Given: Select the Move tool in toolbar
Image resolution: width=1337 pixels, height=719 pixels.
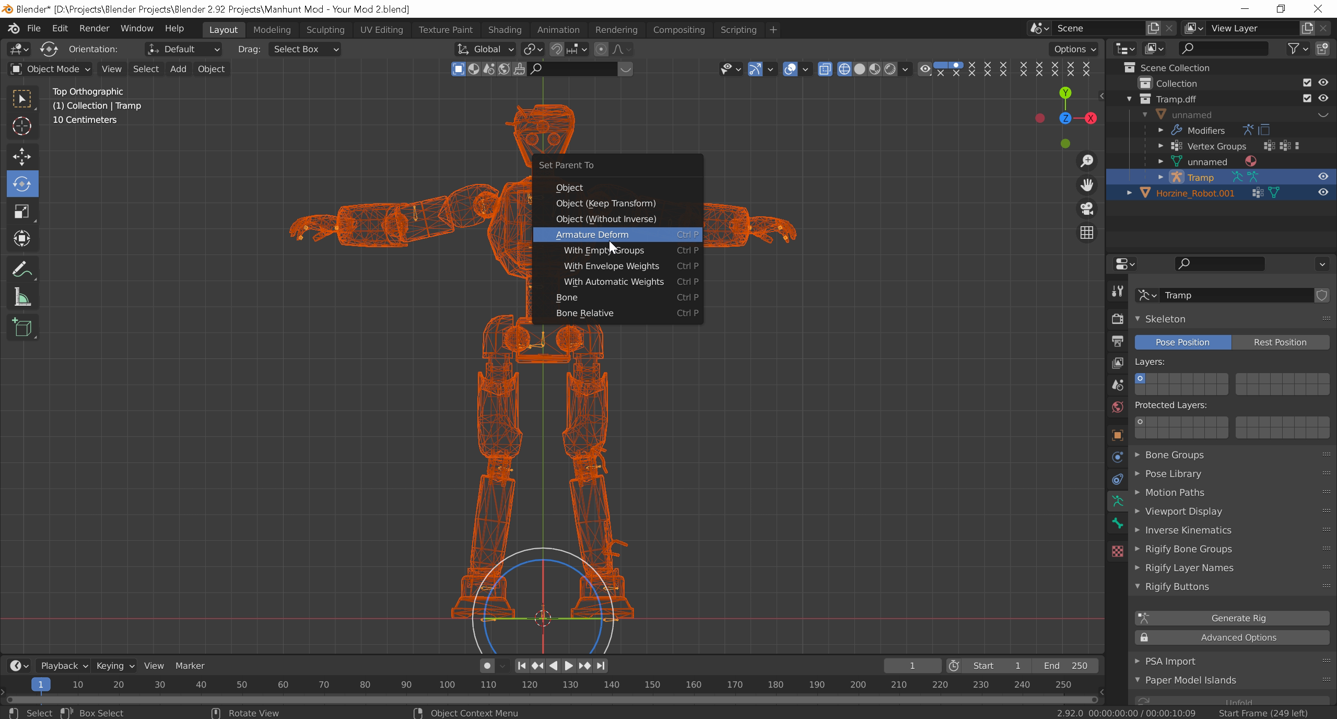Looking at the screenshot, I should click(x=22, y=156).
